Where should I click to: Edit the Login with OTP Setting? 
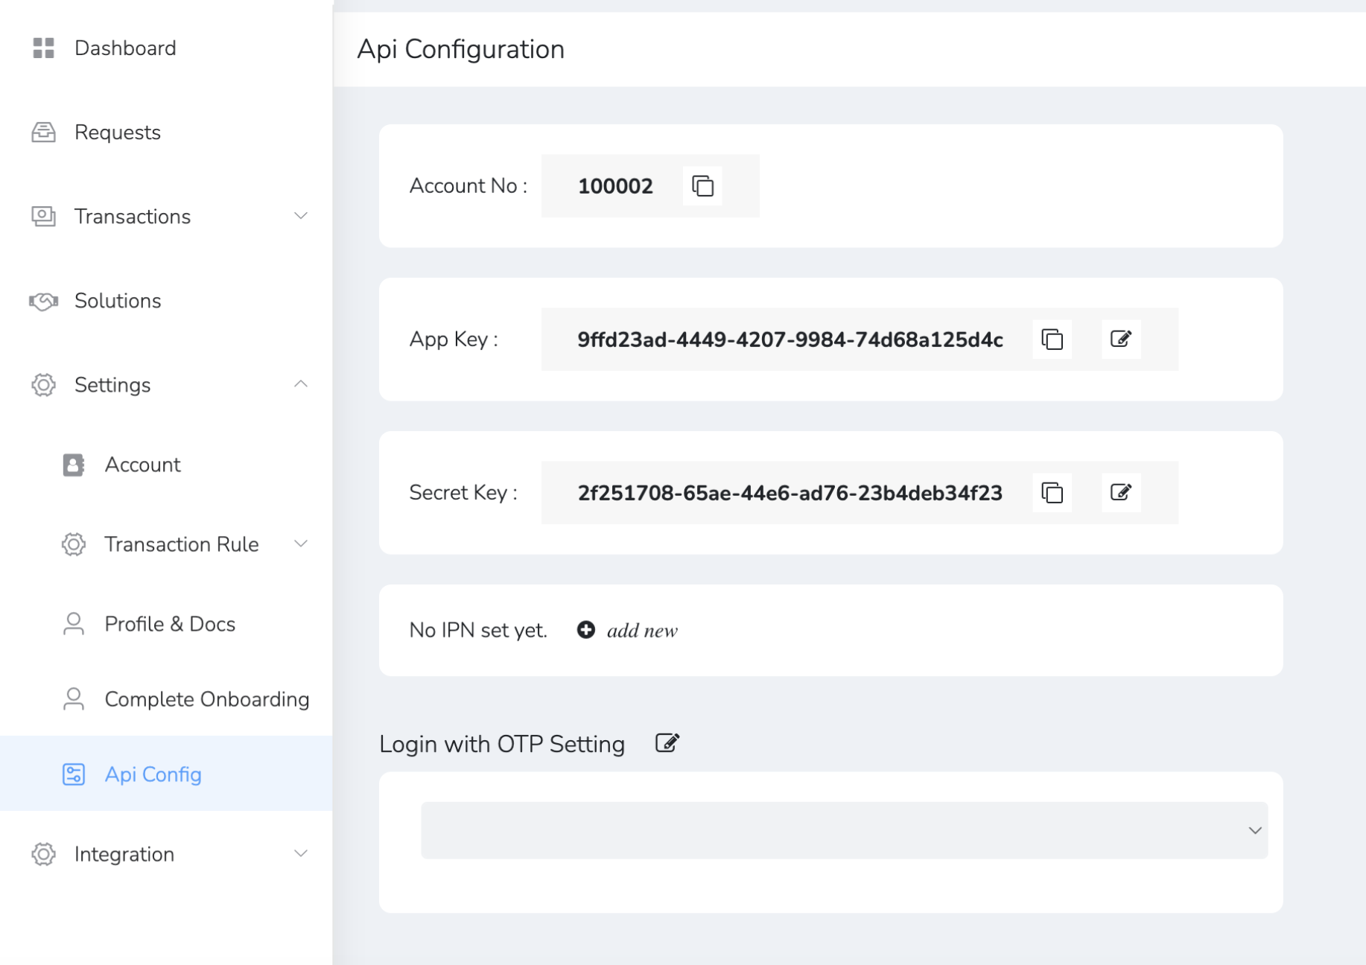tap(667, 742)
